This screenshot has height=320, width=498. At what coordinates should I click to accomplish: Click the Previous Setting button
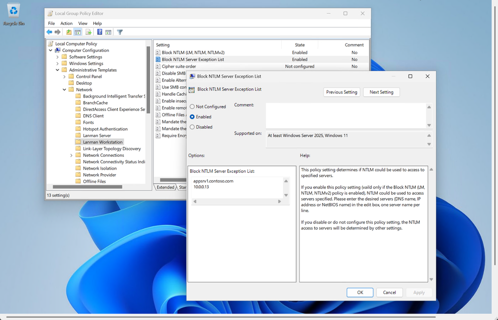pos(342,92)
